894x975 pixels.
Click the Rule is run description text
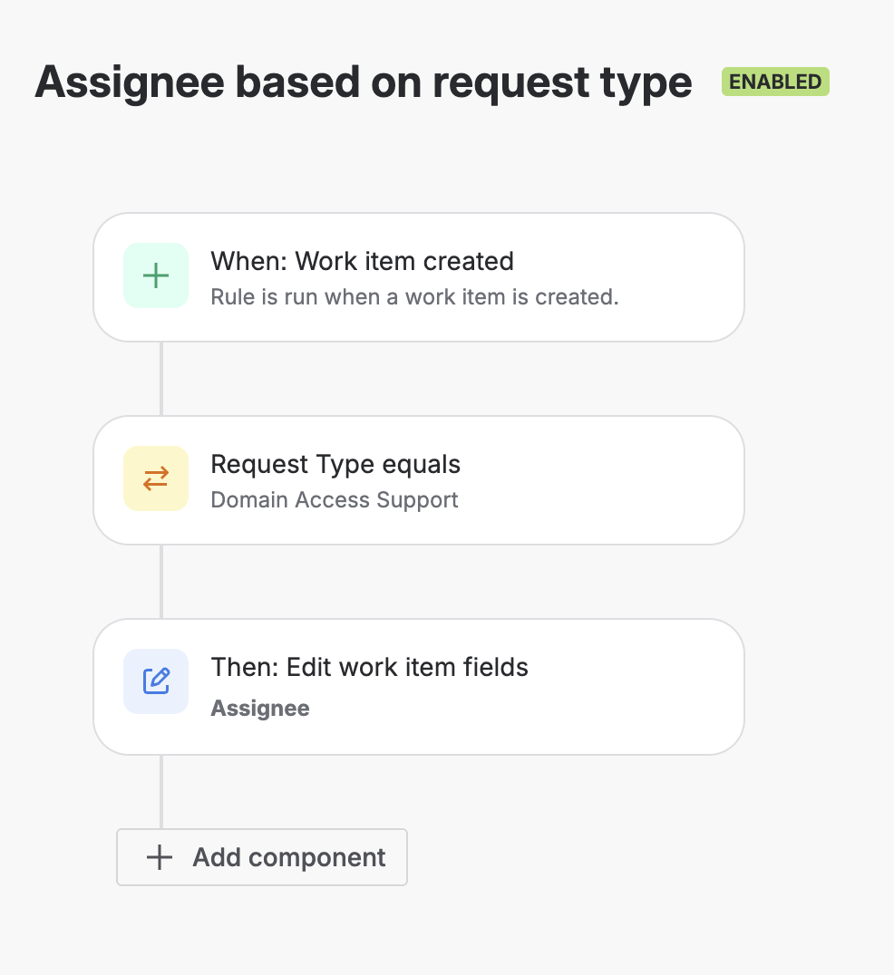coord(414,297)
